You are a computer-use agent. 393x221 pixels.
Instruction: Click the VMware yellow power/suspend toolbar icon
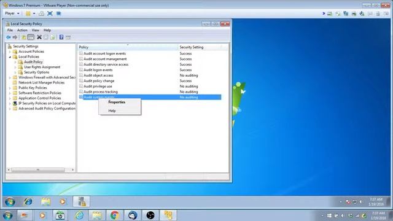tap(28, 14)
